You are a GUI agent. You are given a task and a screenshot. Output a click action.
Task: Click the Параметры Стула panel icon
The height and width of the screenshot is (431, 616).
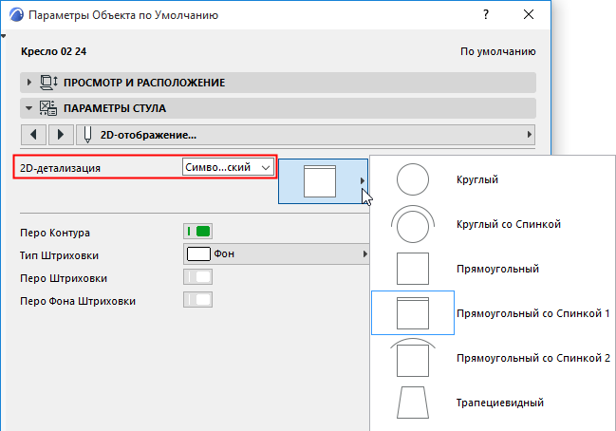[x=48, y=108]
